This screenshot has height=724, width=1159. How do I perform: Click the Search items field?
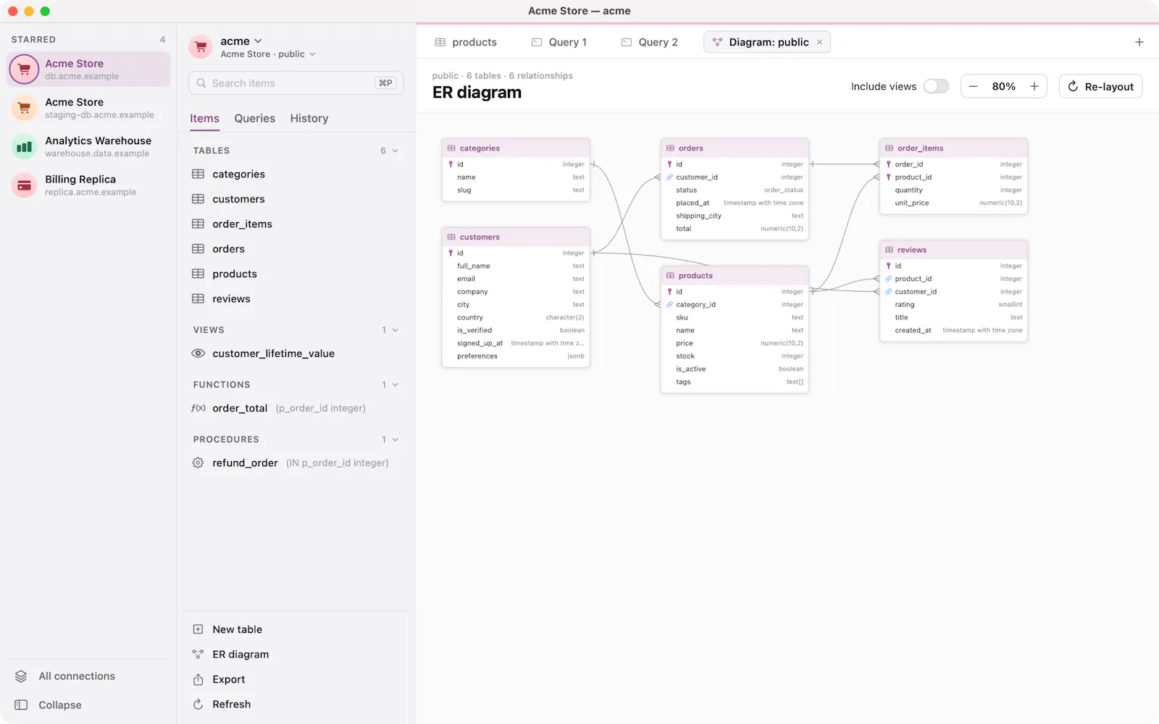[296, 83]
